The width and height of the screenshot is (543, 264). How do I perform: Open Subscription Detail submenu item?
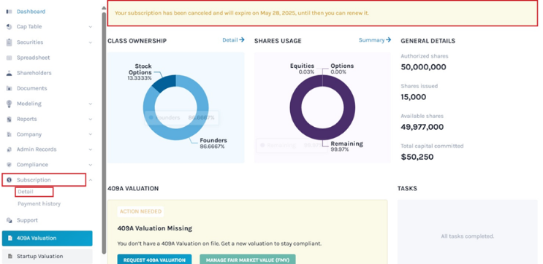coord(26,191)
